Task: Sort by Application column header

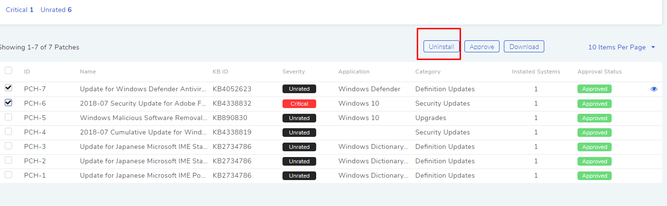Action: pyautogui.click(x=354, y=72)
